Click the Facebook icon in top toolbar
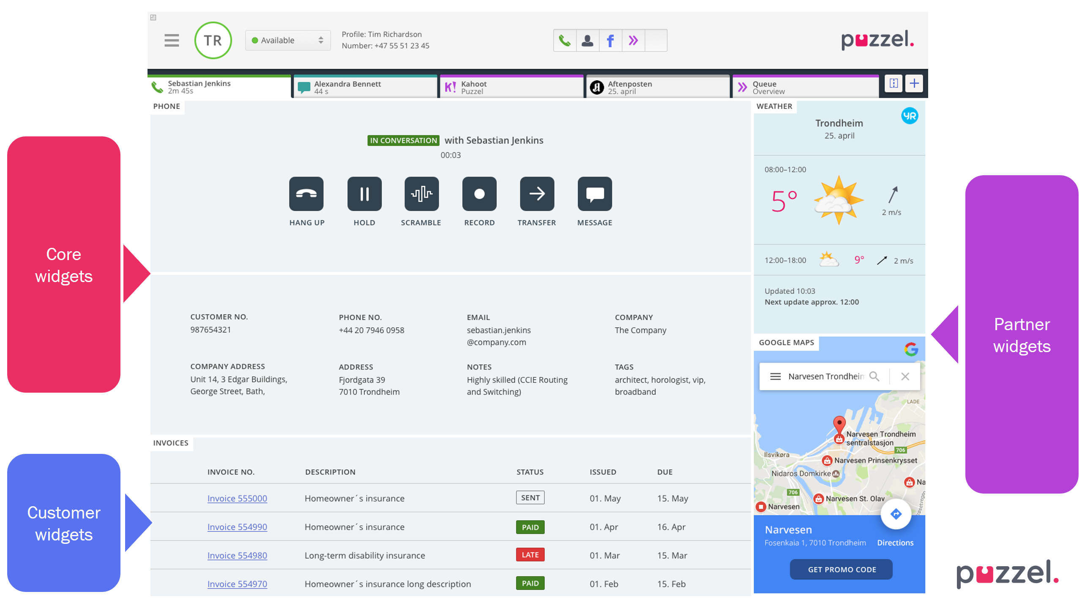The height and width of the screenshot is (608, 1082). pos(610,41)
